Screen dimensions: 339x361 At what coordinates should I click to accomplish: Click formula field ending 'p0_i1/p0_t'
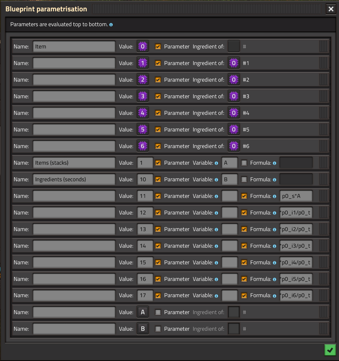[x=296, y=213]
